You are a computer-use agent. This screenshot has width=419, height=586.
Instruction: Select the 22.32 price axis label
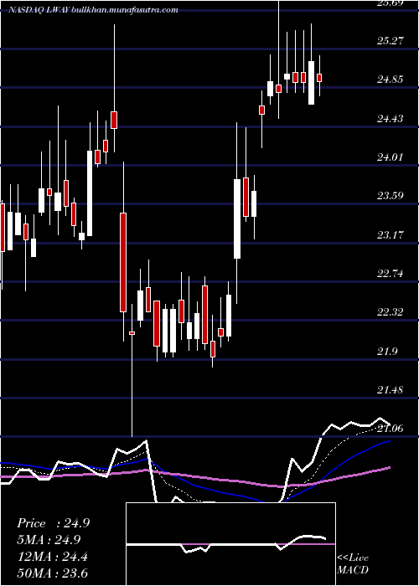tap(390, 312)
